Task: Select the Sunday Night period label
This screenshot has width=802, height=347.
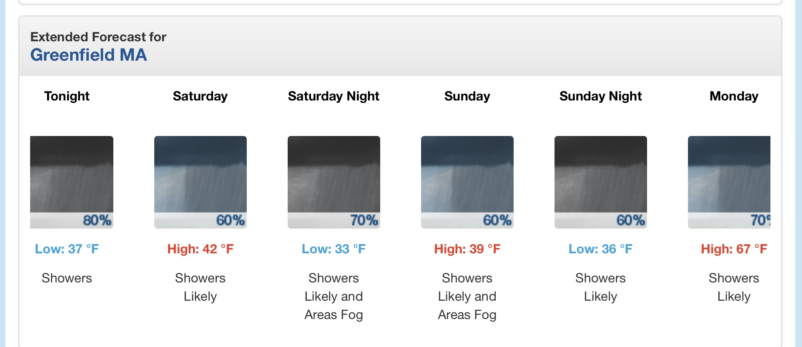Action: tap(600, 96)
